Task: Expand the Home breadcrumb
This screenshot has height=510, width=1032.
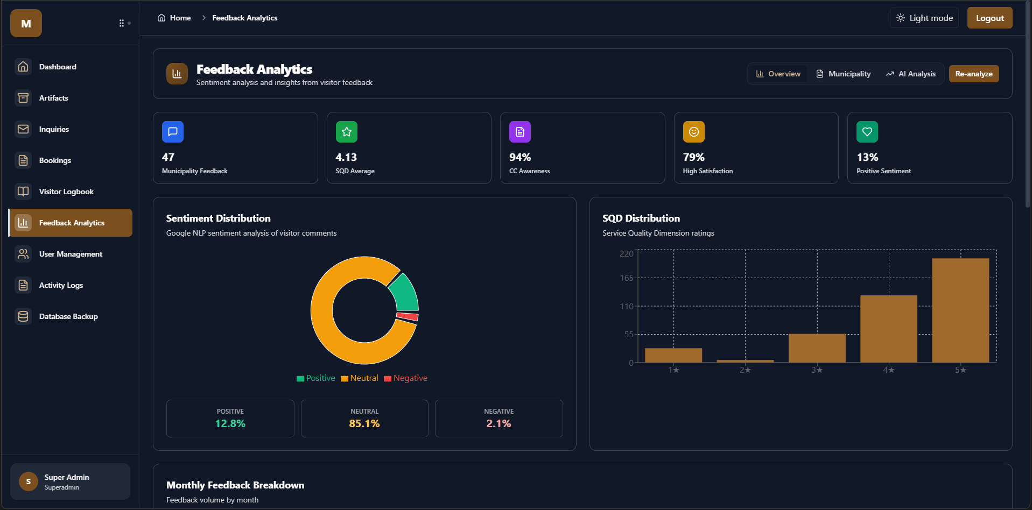Action: pyautogui.click(x=173, y=18)
